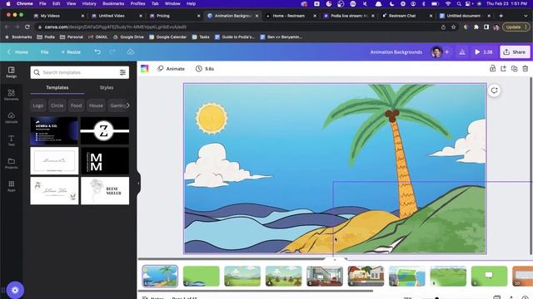
Task: Click the user avatar in header
Action: tap(436, 51)
